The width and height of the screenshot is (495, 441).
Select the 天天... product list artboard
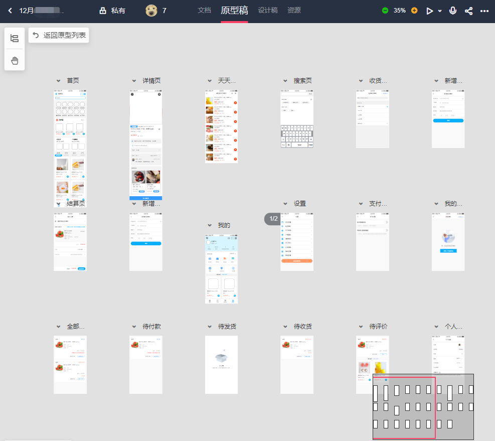pos(221,126)
